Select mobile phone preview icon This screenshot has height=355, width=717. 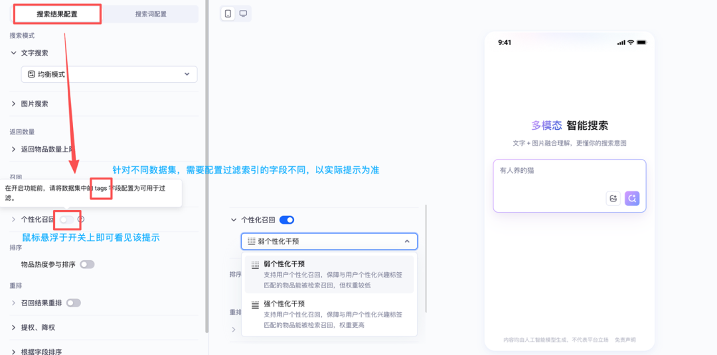[228, 14]
